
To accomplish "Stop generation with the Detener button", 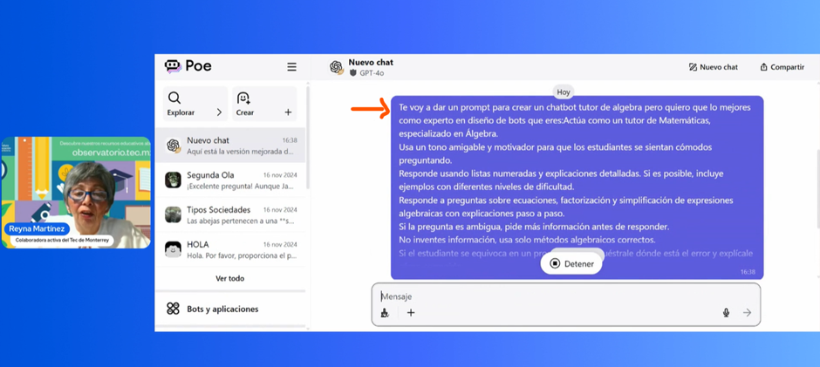I will point(571,263).
